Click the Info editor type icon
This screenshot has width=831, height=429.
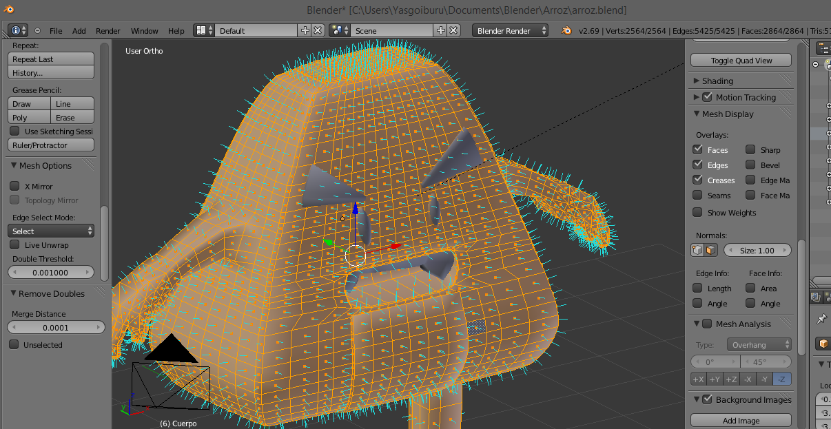pos(16,30)
